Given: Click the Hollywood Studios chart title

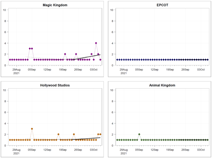Looking at the screenshot, I should [x=55, y=85].
